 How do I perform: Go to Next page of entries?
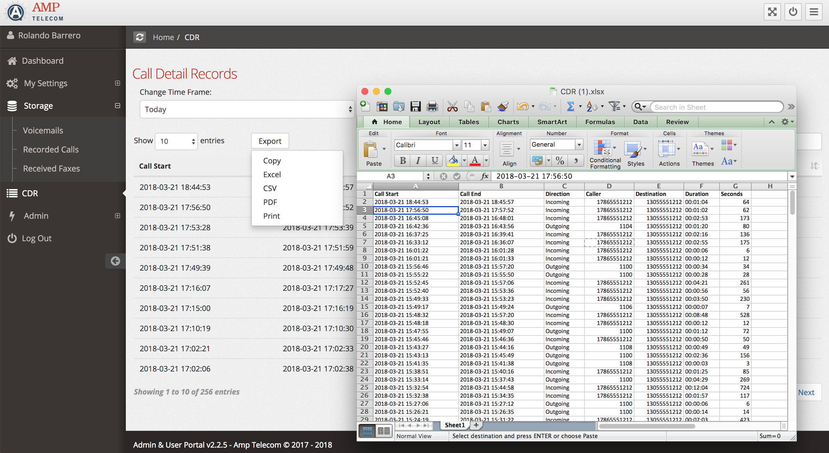pos(806,392)
